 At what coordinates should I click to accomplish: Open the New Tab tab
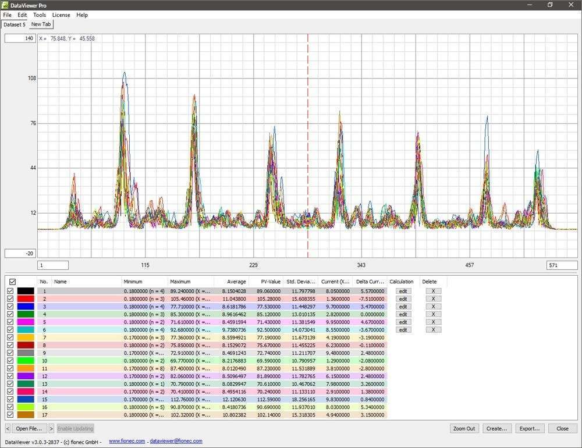(x=41, y=24)
